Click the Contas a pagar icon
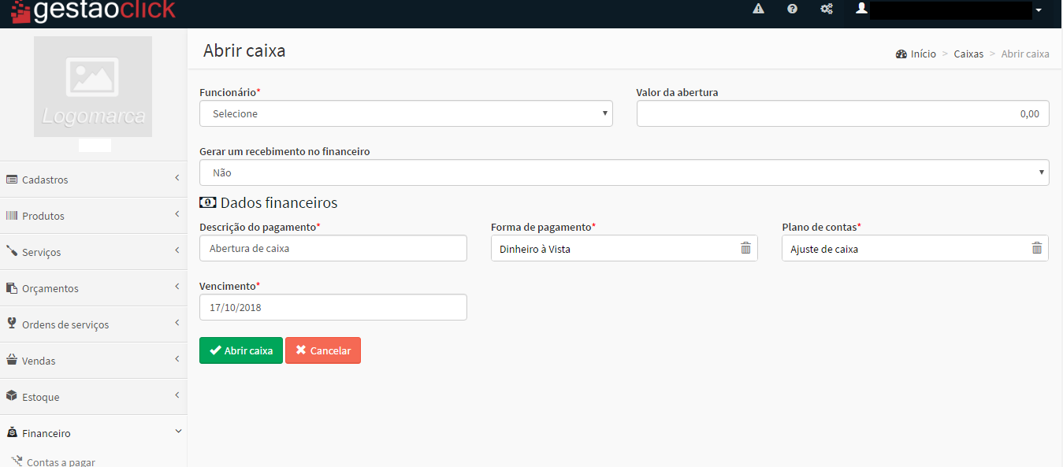 coord(16,461)
